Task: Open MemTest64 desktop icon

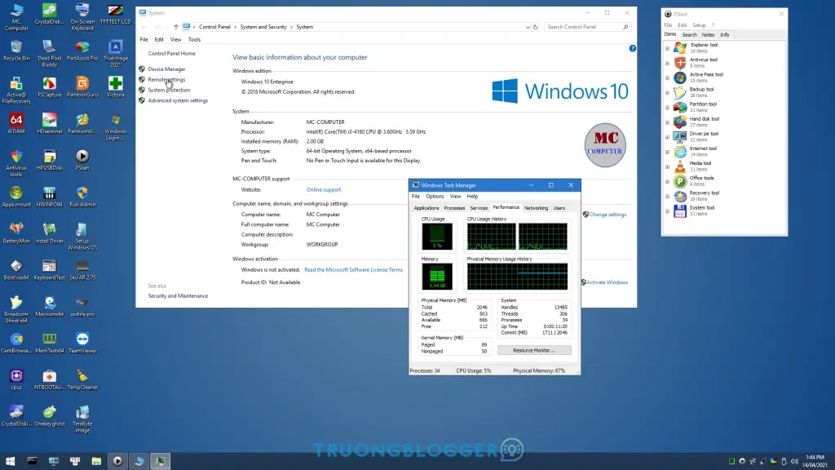Action: 50,344
